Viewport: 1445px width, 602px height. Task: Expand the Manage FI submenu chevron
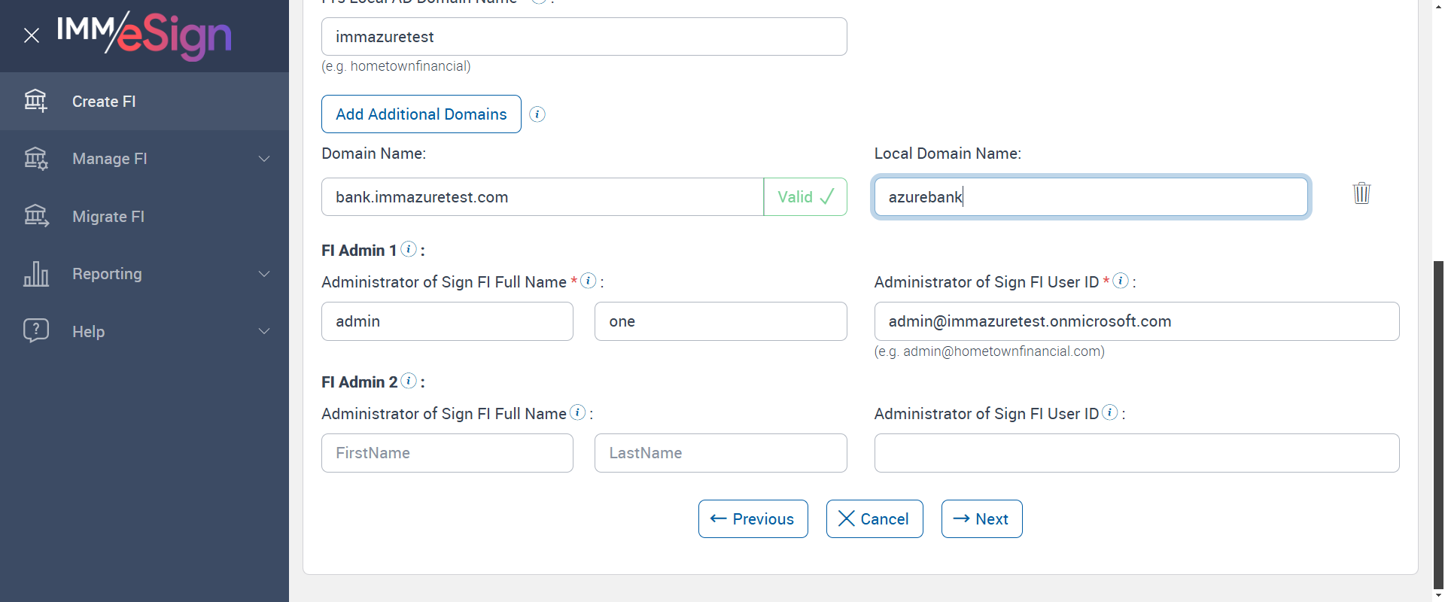264,159
